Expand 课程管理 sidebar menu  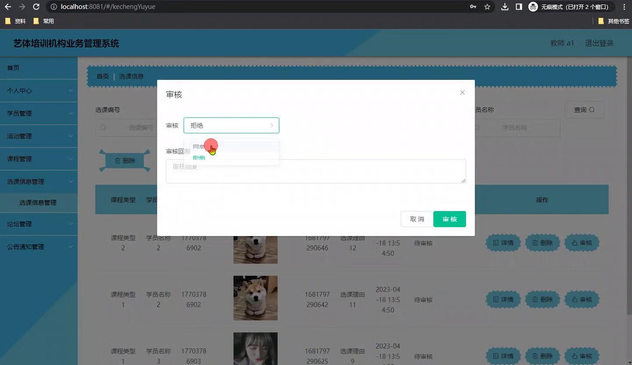[39, 159]
